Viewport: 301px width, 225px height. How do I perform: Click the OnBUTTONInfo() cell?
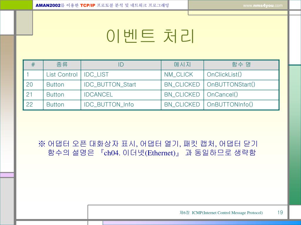tap(241, 105)
